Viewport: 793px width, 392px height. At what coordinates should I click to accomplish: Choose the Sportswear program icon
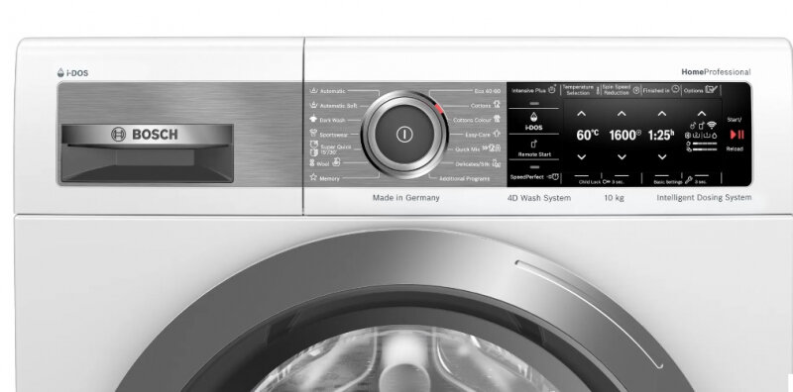click(x=313, y=134)
